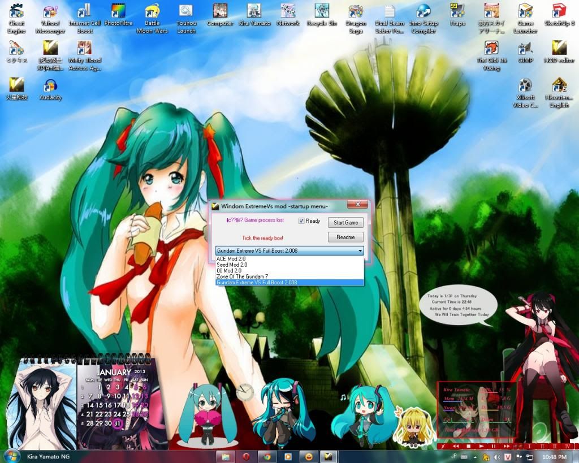Launch Internet Cell Boost shortcut
Screen dimensions: 579x463
pyautogui.click(x=85, y=19)
